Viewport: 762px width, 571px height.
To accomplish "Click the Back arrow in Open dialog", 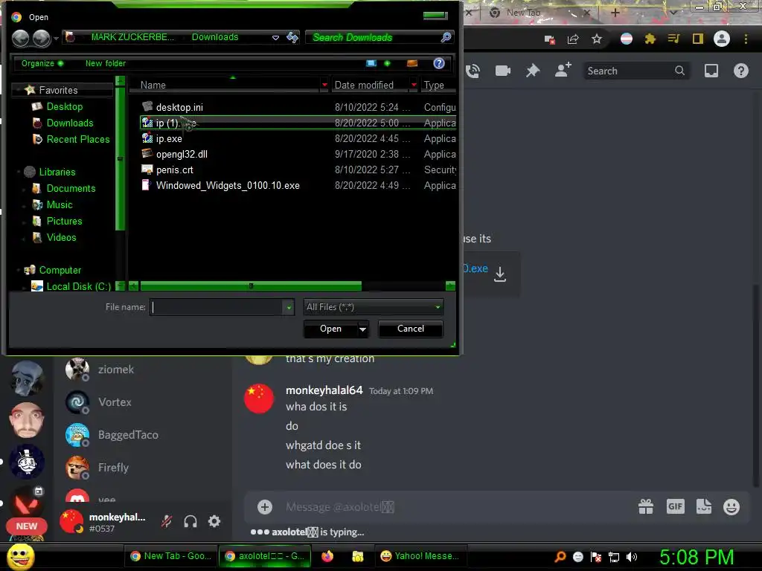I will (20, 38).
